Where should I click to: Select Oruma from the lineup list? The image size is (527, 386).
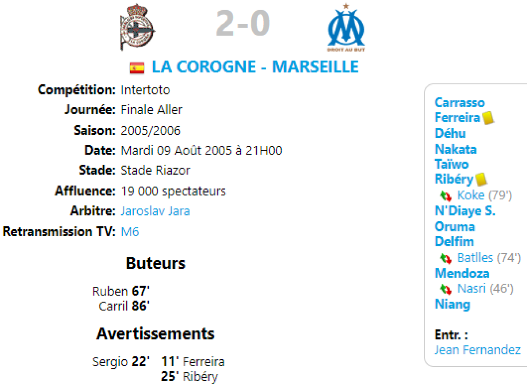coord(455,227)
